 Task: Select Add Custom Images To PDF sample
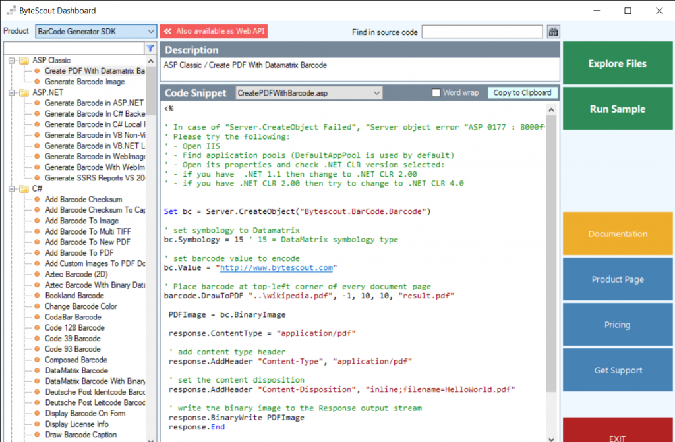tap(95, 263)
